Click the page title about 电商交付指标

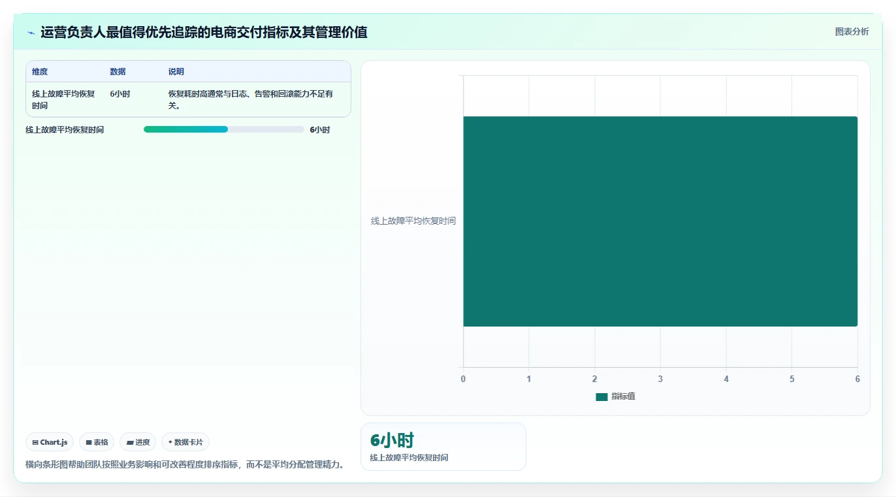pos(204,32)
